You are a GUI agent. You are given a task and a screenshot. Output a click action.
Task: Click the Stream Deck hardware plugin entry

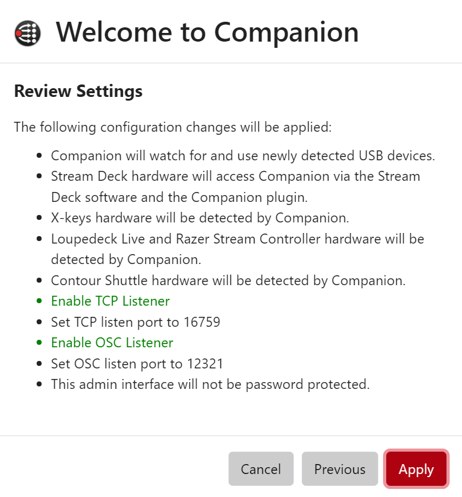(x=235, y=187)
